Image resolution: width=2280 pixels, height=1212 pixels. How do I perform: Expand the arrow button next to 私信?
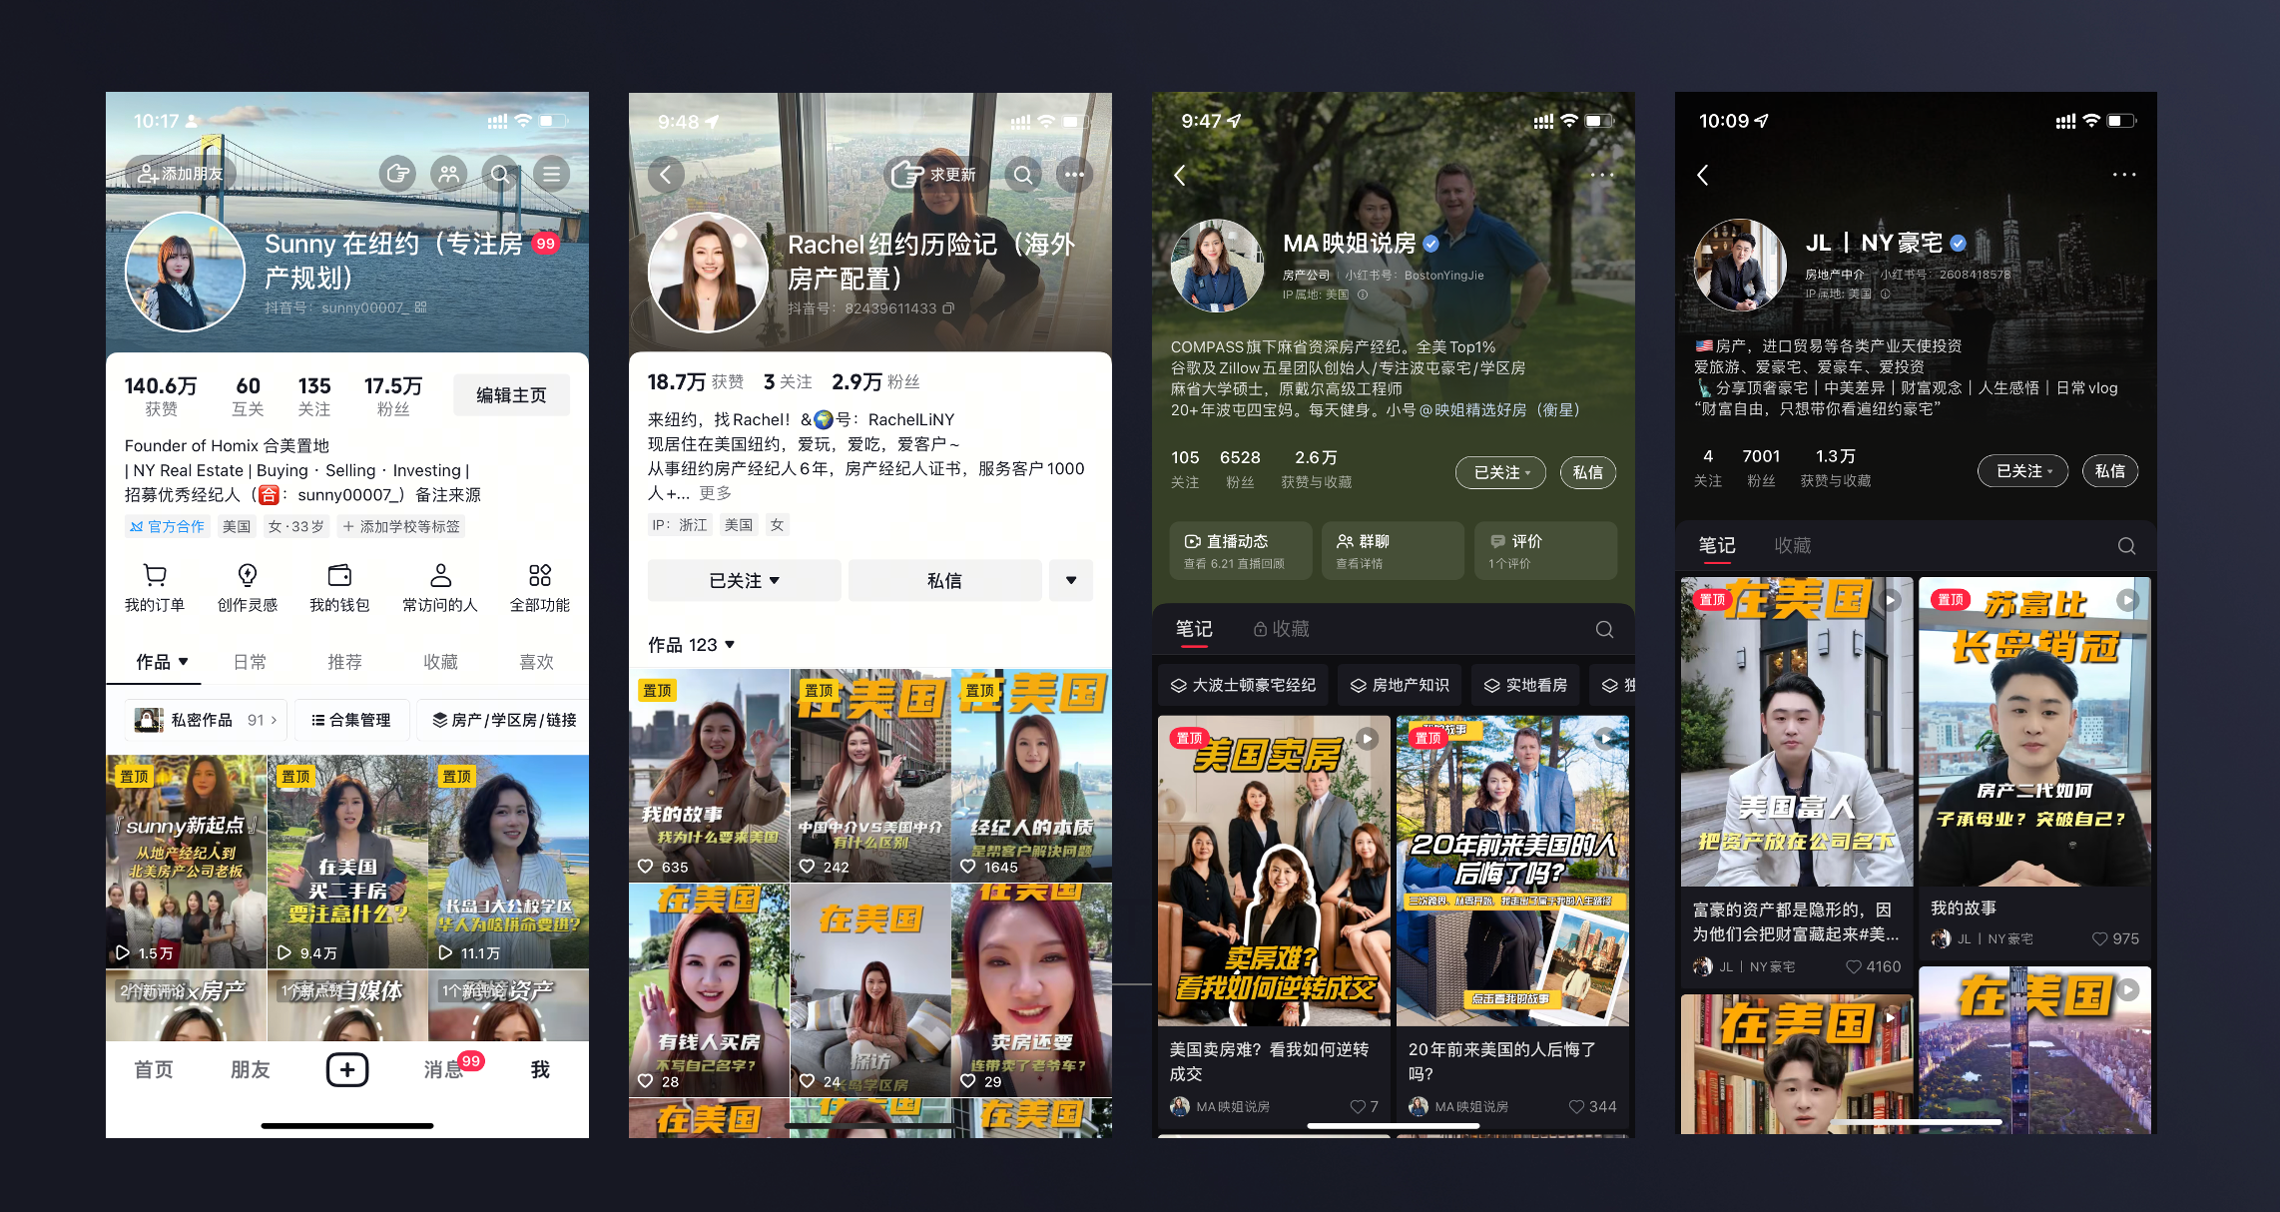(1070, 580)
